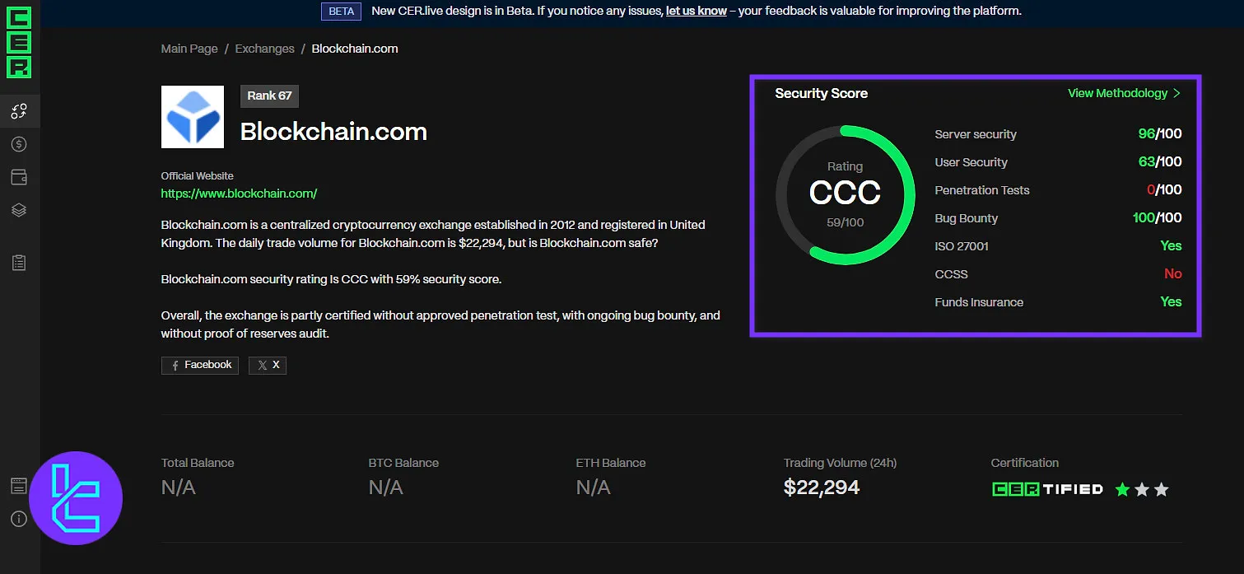The height and width of the screenshot is (574, 1244).
Task: Open the official blockchain.com website link
Action: pos(239,194)
